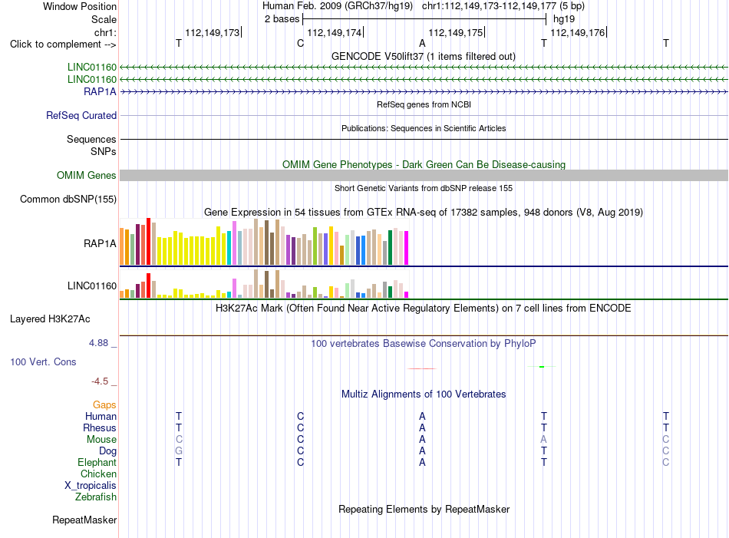Click base A in the complement sequence row

click(x=422, y=43)
